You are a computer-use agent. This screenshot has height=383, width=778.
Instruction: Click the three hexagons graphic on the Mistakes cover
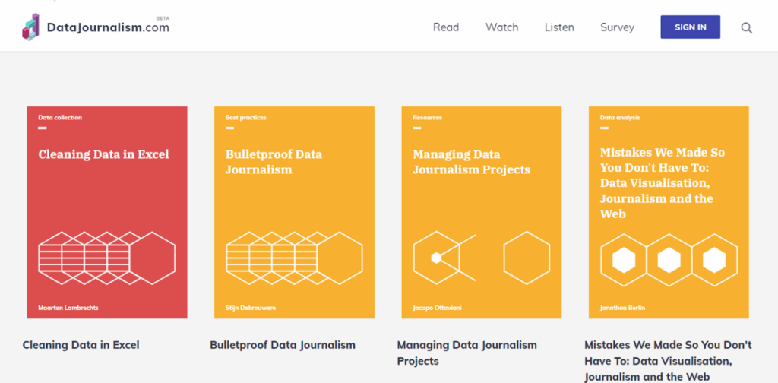[x=669, y=260]
